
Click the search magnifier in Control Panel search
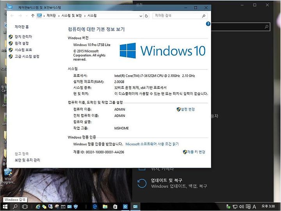click(x=204, y=16)
